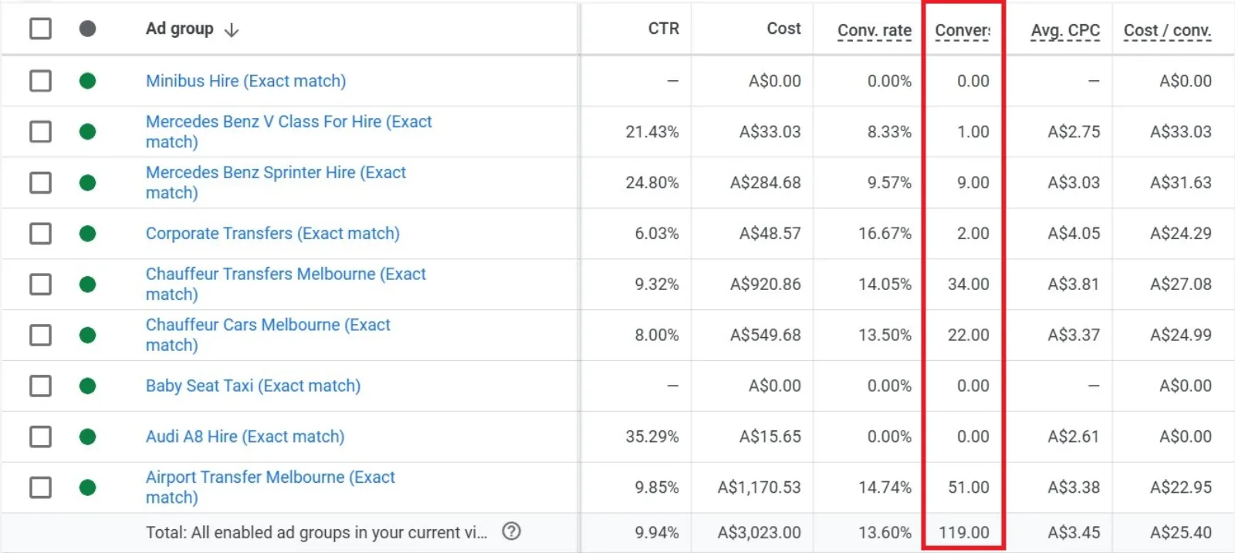Image resolution: width=1235 pixels, height=553 pixels.
Task: Tick the Airport Transfer Melbourne checkbox
Action: tap(40, 487)
